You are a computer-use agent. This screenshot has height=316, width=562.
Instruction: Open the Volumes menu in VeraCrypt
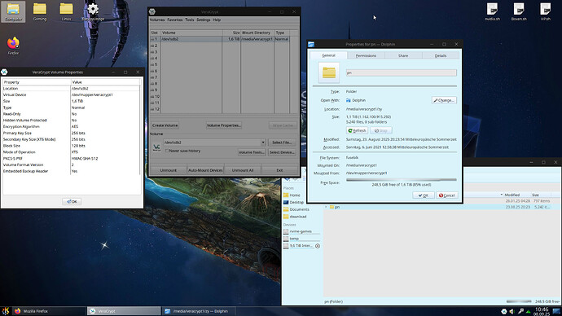157,20
